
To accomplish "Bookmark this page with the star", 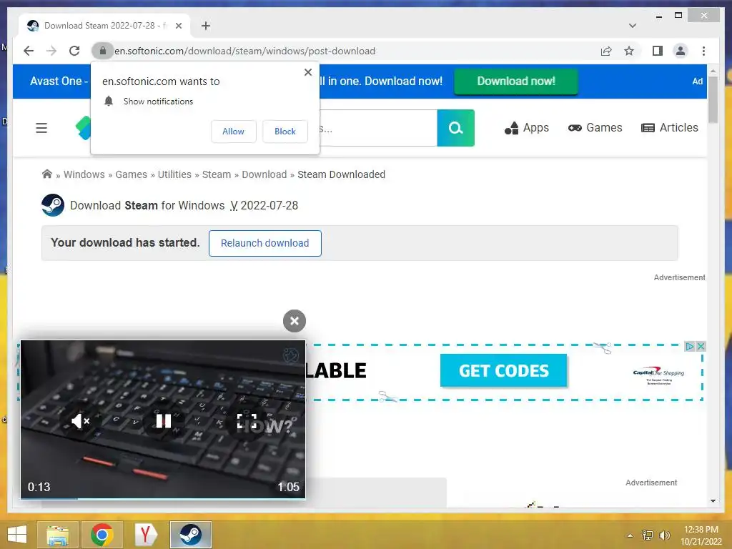I will click(629, 51).
